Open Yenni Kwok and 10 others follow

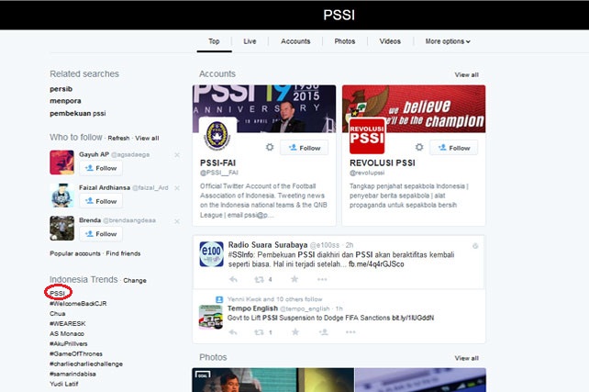(274, 299)
